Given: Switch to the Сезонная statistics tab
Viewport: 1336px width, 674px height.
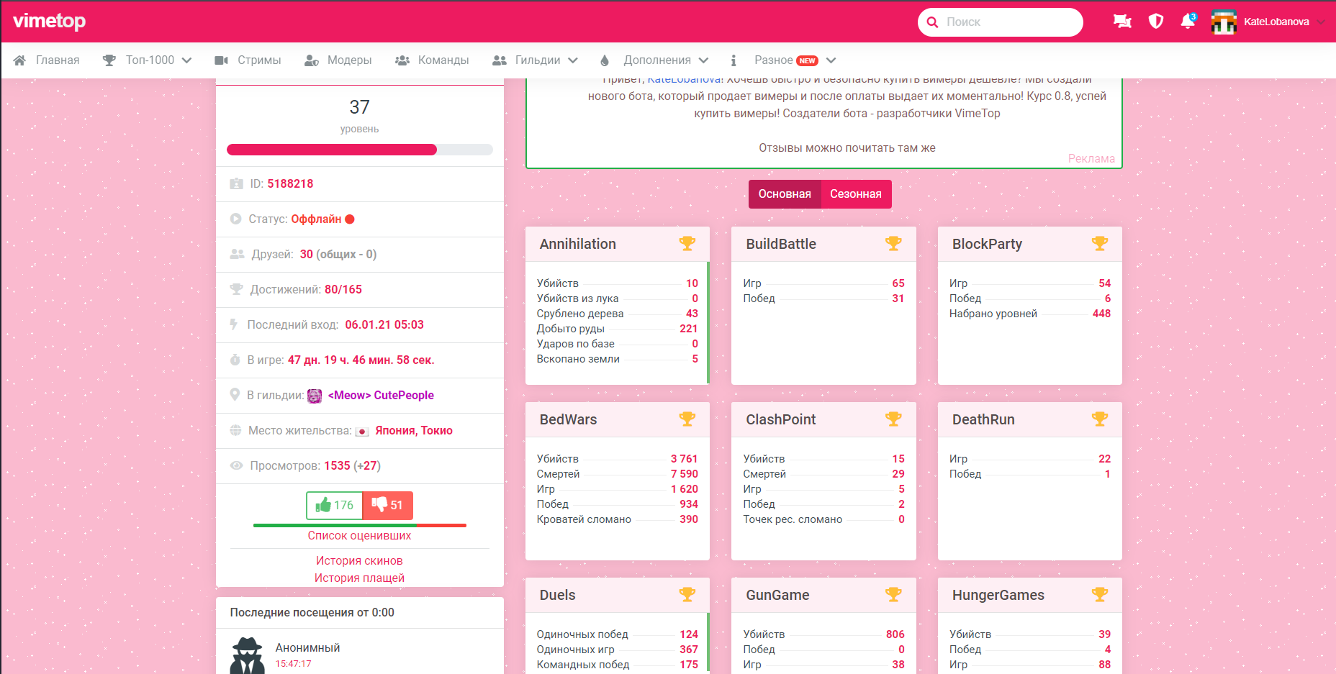Looking at the screenshot, I should click(x=856, y=194).
